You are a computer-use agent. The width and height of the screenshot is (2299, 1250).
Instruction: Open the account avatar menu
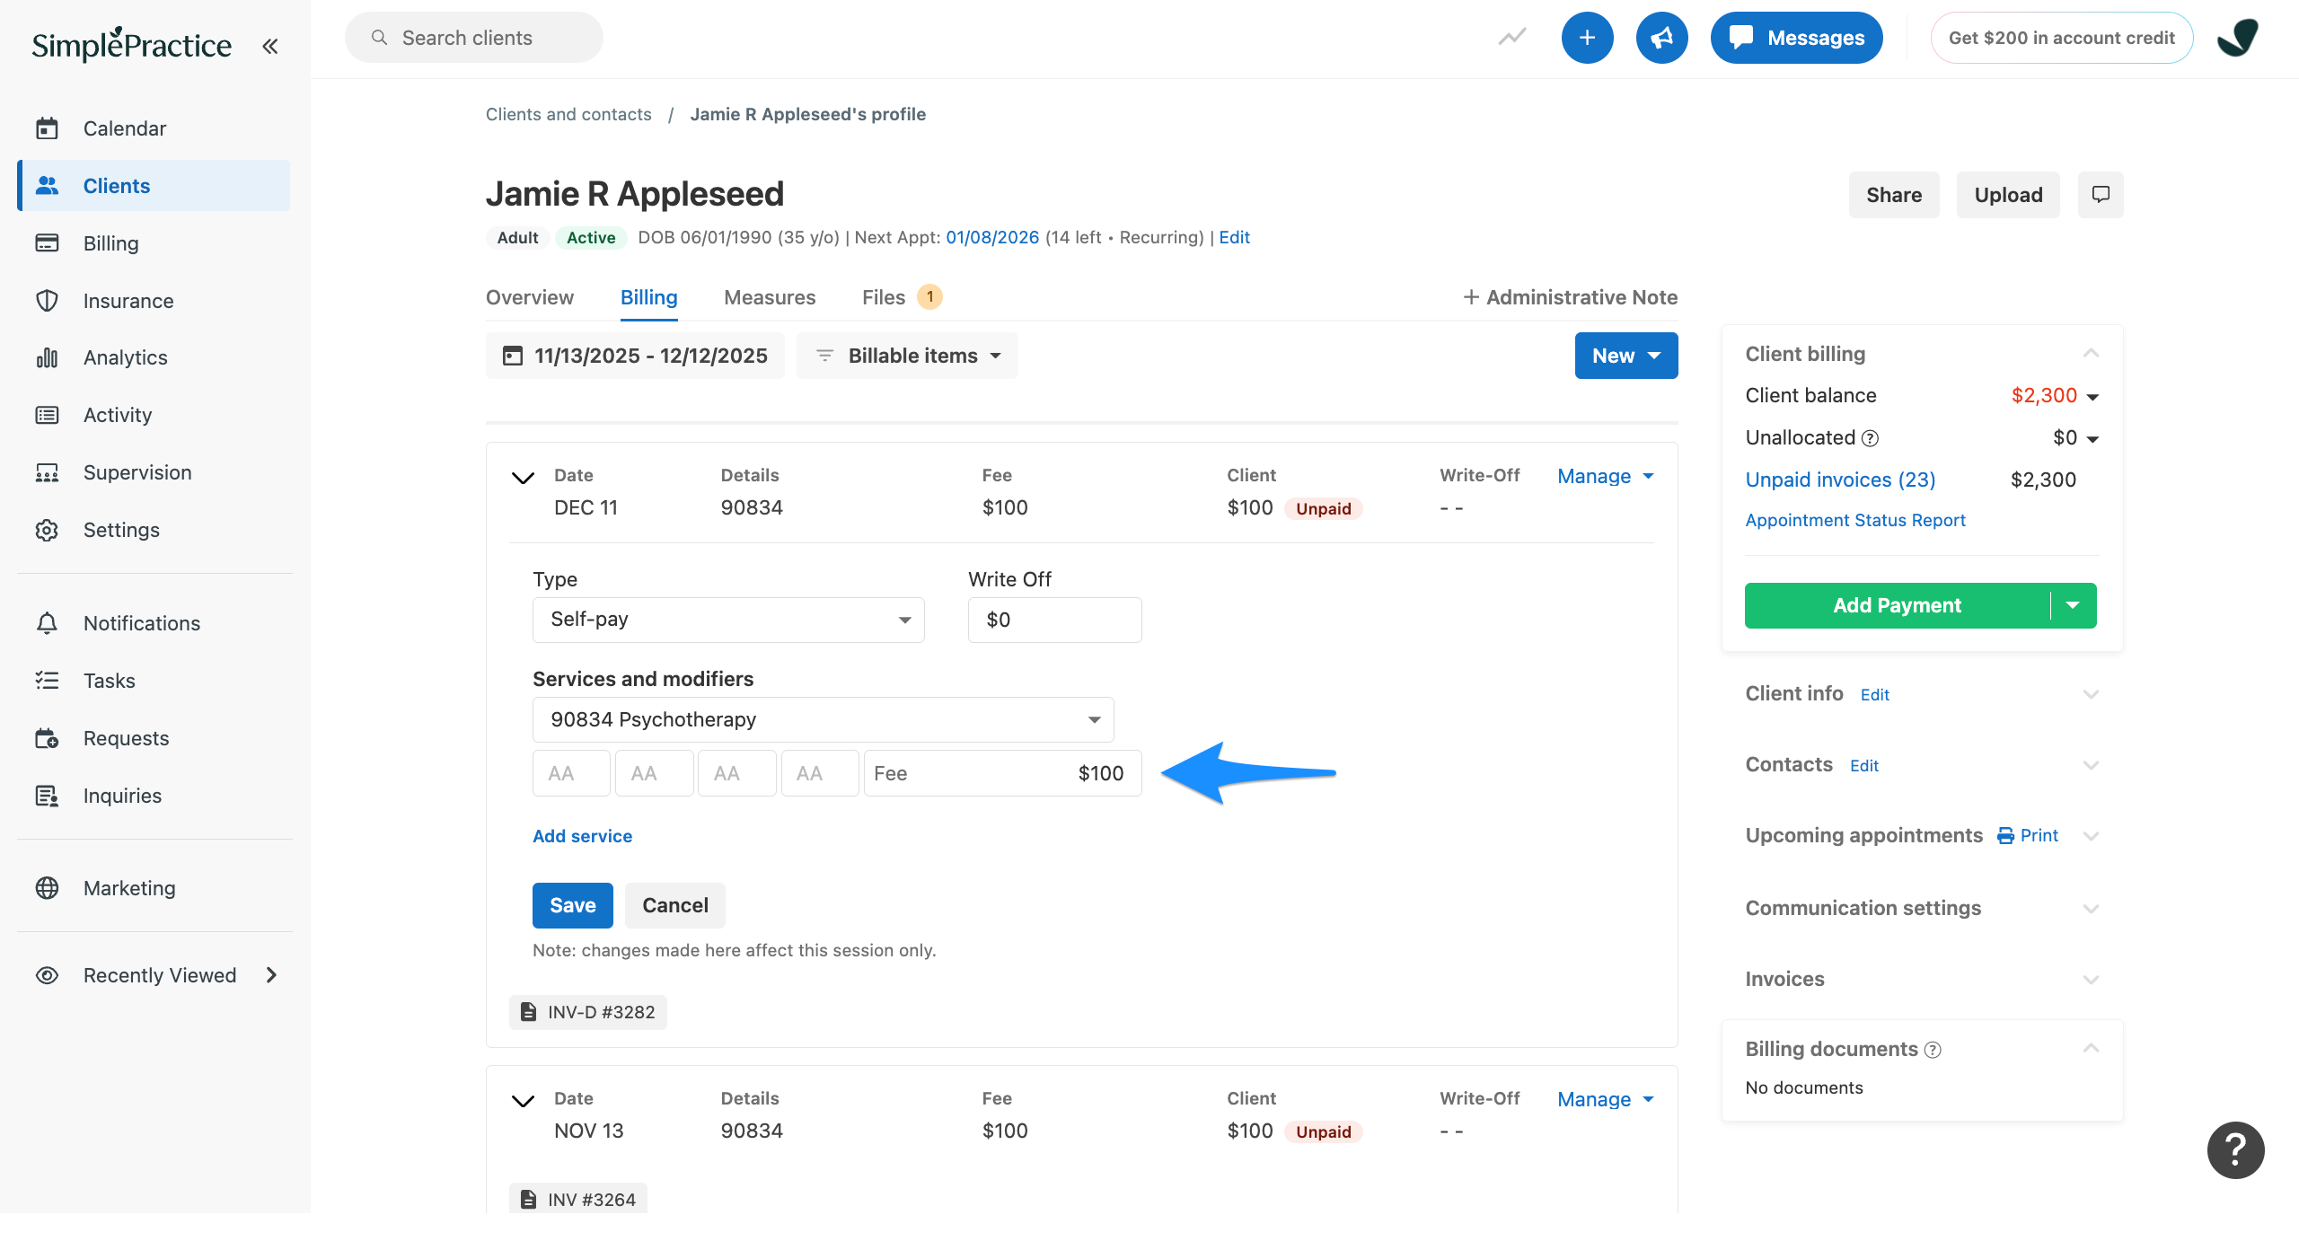pyautogui.click(x=2237, y=38)
